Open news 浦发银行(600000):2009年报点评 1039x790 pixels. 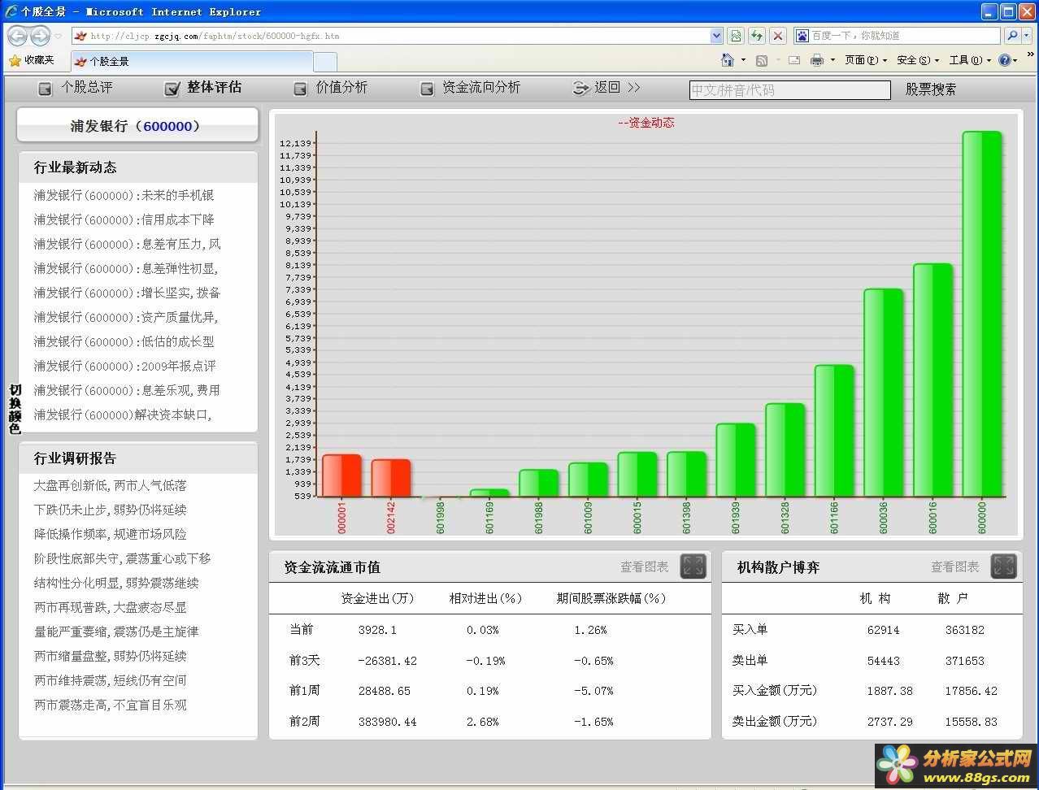(x=124, y=366)
